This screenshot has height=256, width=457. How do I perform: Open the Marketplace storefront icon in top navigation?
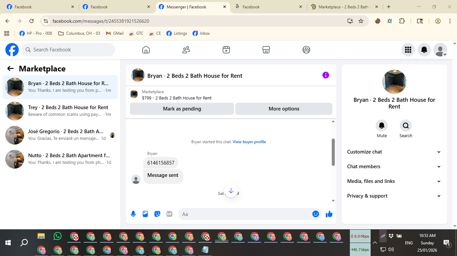(266, 50)
